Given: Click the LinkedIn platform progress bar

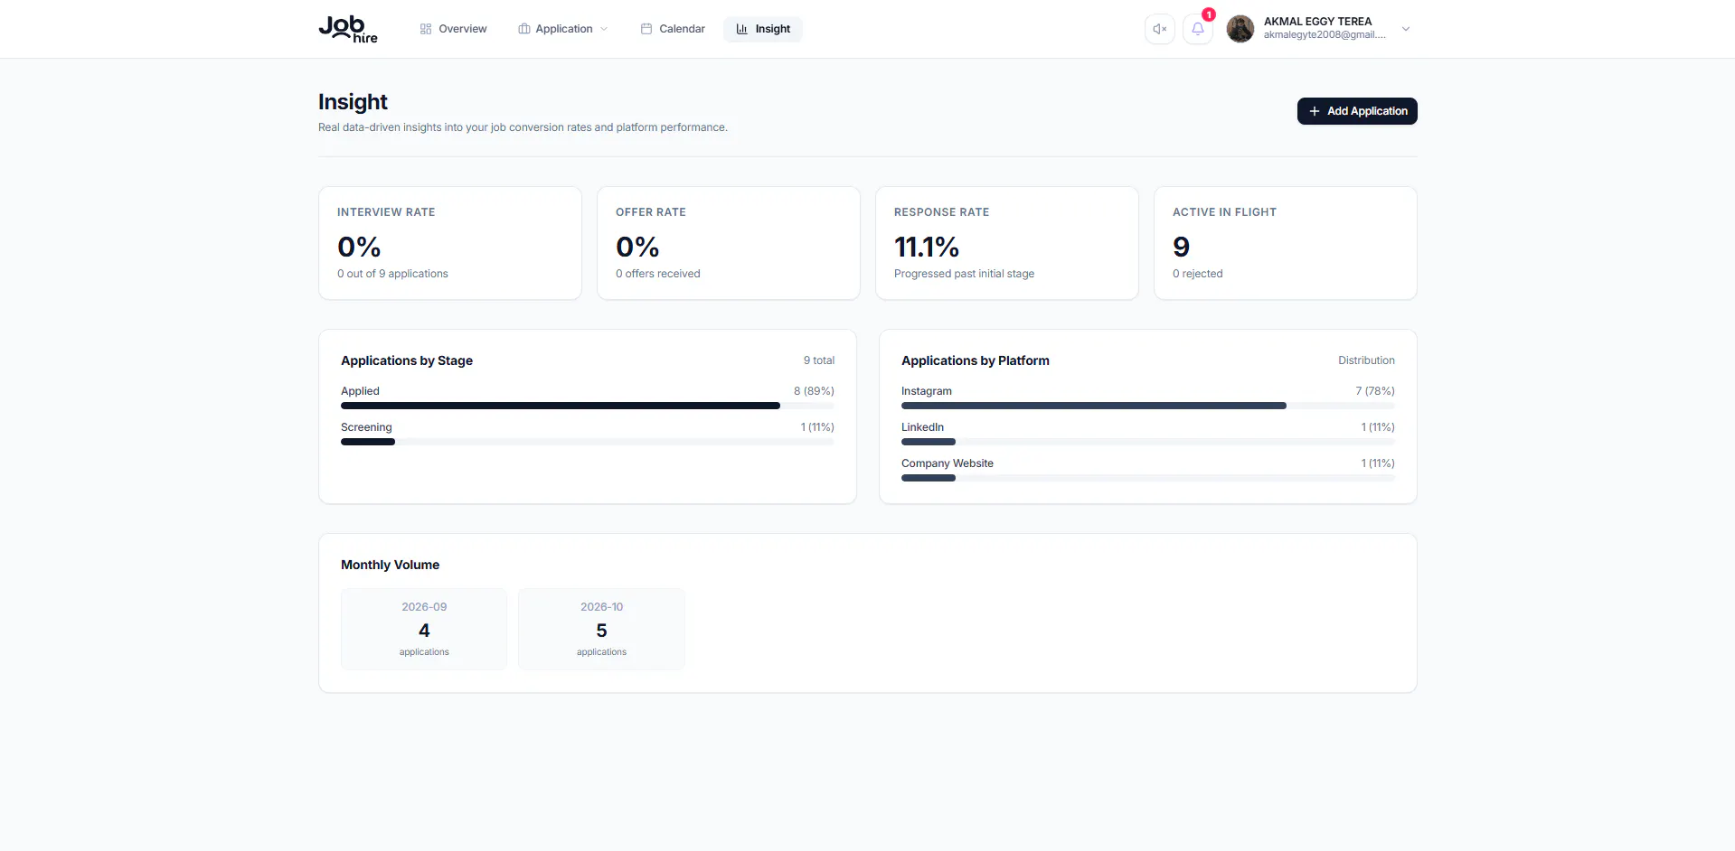Looking at the screenshot, I should [x=1148, y=442].
